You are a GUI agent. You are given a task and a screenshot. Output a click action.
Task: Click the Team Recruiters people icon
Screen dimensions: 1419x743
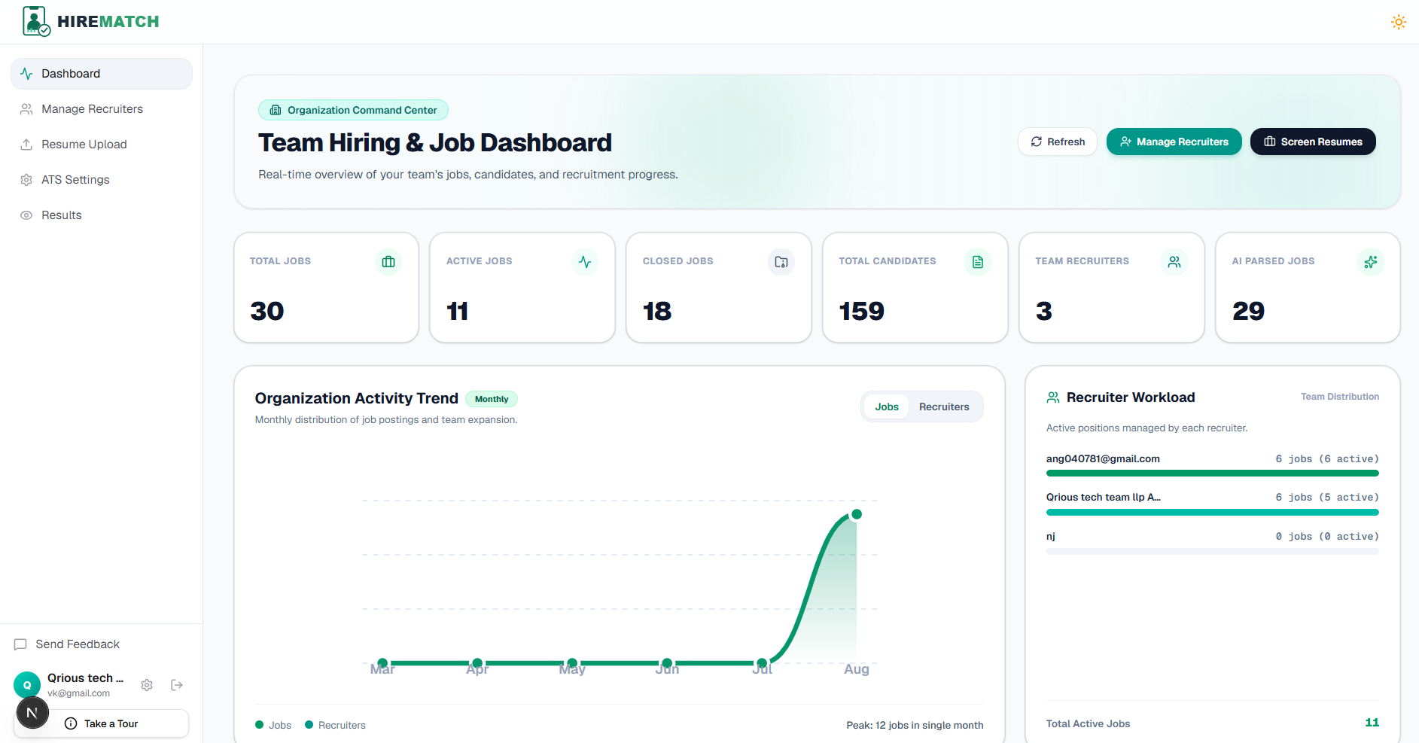pos(1174,262)
